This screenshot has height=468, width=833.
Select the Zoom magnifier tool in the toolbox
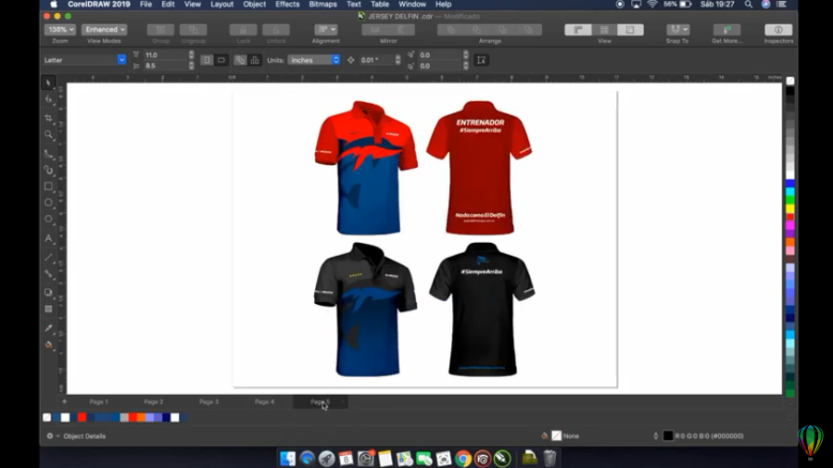[49, 135]
